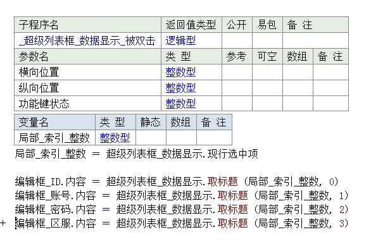The width and height of the screenshot is (390, 244).
Task: Click the 静态 header cell
Action: click(x=151, y=122)
